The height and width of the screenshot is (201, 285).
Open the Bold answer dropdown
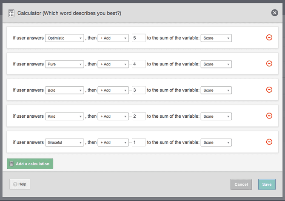pyautogui.click(x=64, y=91)
